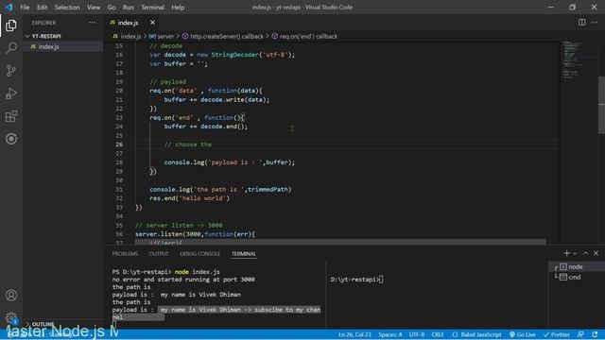Go to line via Ln 26, Col 23

pyautogui.click(x=354, y=334)
